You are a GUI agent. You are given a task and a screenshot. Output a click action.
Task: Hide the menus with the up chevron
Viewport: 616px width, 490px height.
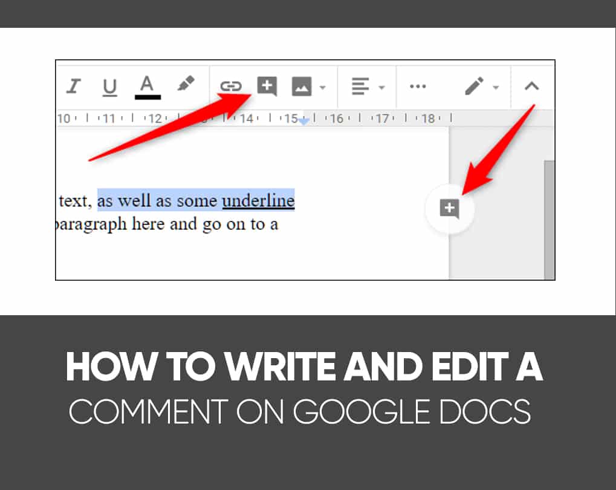click(x=531, y=86)
